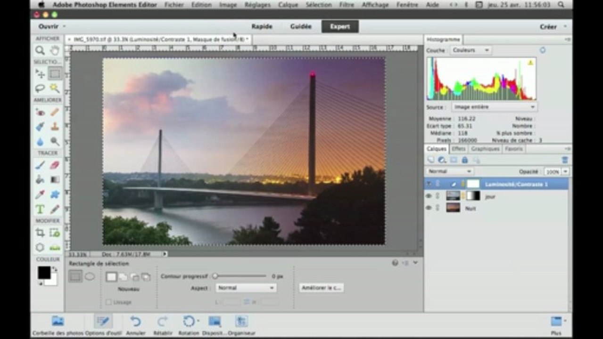Launch the Organiseur
The image size is (603, 339).
[x=241, y=321]
